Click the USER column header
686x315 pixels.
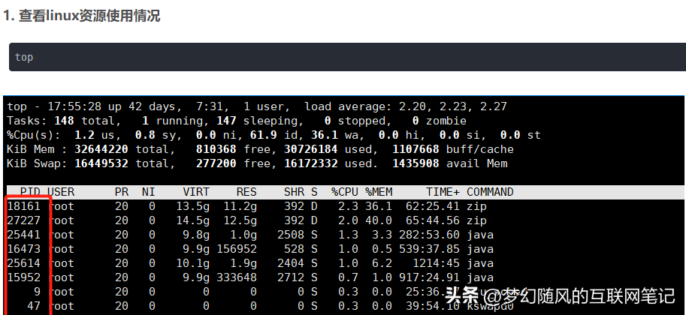tap(61, 192)
